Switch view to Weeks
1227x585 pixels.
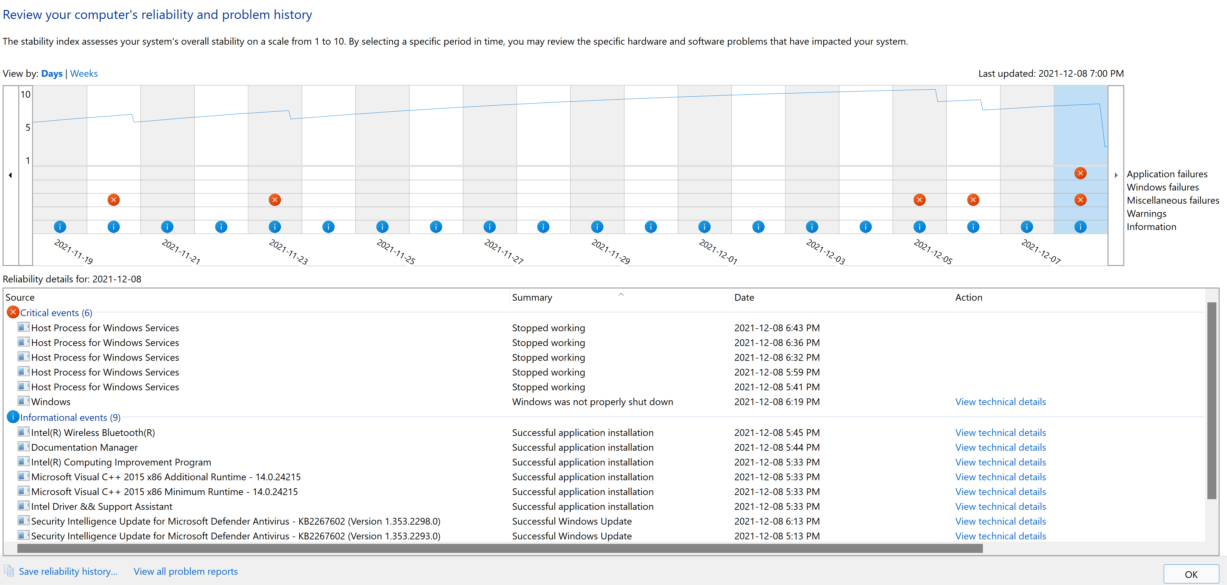[84, 73]
